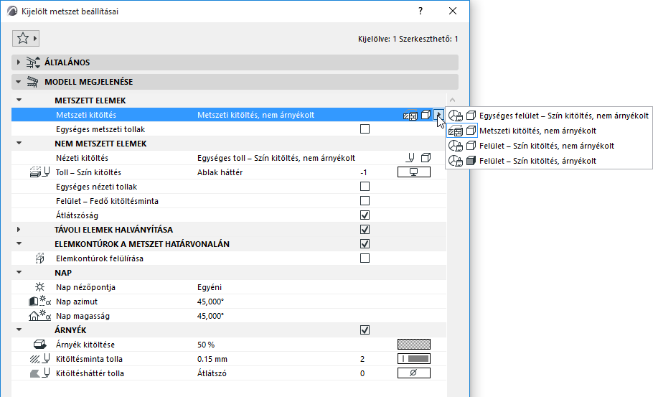653x397 pixels.
Task: Enable Egységes nézeti tollak checkbox
Action: coord(365,187)
